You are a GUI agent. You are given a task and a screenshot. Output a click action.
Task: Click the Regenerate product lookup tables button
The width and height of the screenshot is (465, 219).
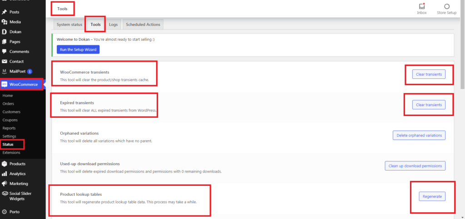point(432,196)
